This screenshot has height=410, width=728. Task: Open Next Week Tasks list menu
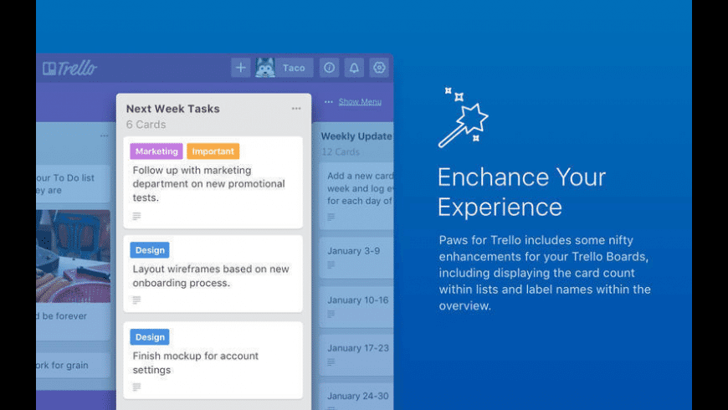tap(296, 109)
